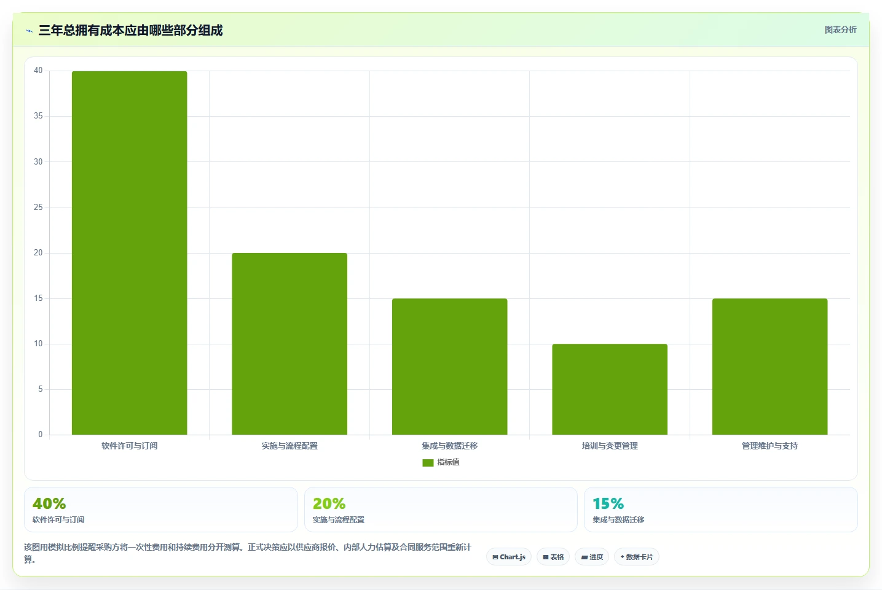Click the 指标值 legend label
Screen dimensions: 882x590
point(448,462)
